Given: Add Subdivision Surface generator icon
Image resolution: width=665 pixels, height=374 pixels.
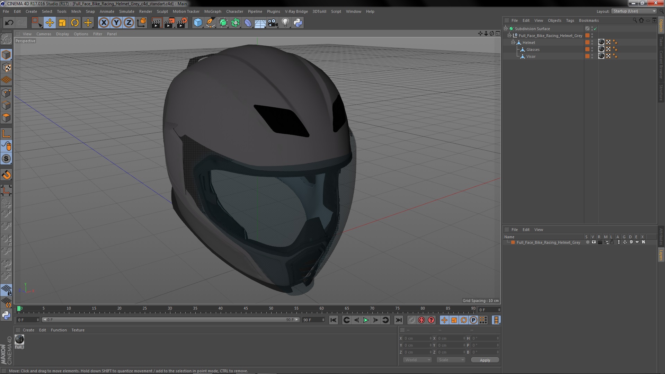Looking at the screenshot, I should 223,23.
